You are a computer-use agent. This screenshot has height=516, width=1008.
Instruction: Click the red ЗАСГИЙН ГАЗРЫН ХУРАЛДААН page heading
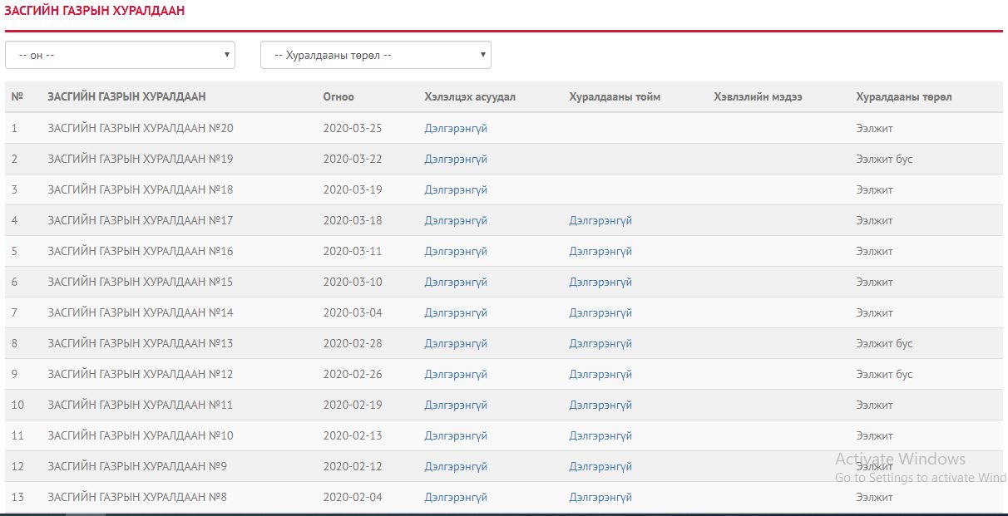(x=95, y=12)
